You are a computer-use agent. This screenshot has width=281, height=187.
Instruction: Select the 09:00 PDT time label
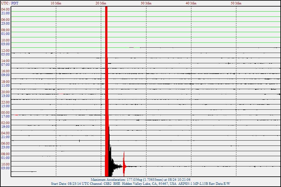5,75
